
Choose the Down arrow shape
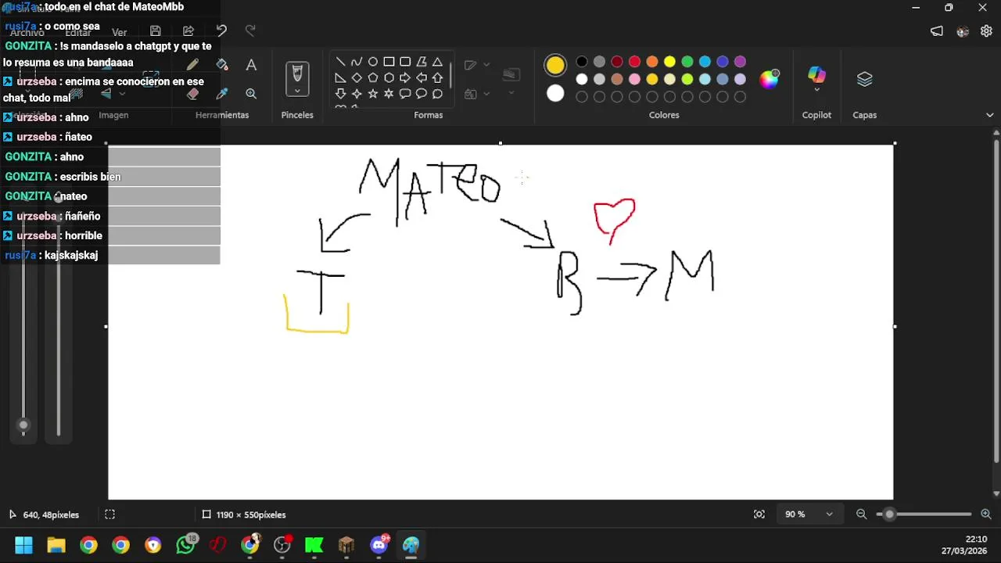pyautogui.click(x=340, y=94)
